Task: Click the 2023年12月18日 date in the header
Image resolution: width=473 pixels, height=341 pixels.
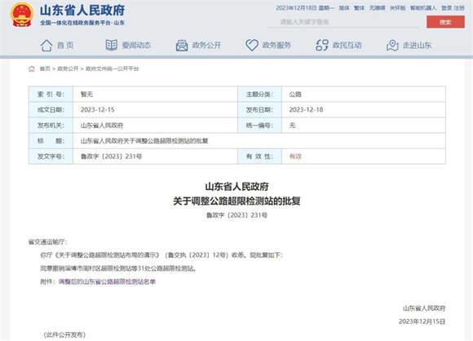Action: click(x=296, y=8)
